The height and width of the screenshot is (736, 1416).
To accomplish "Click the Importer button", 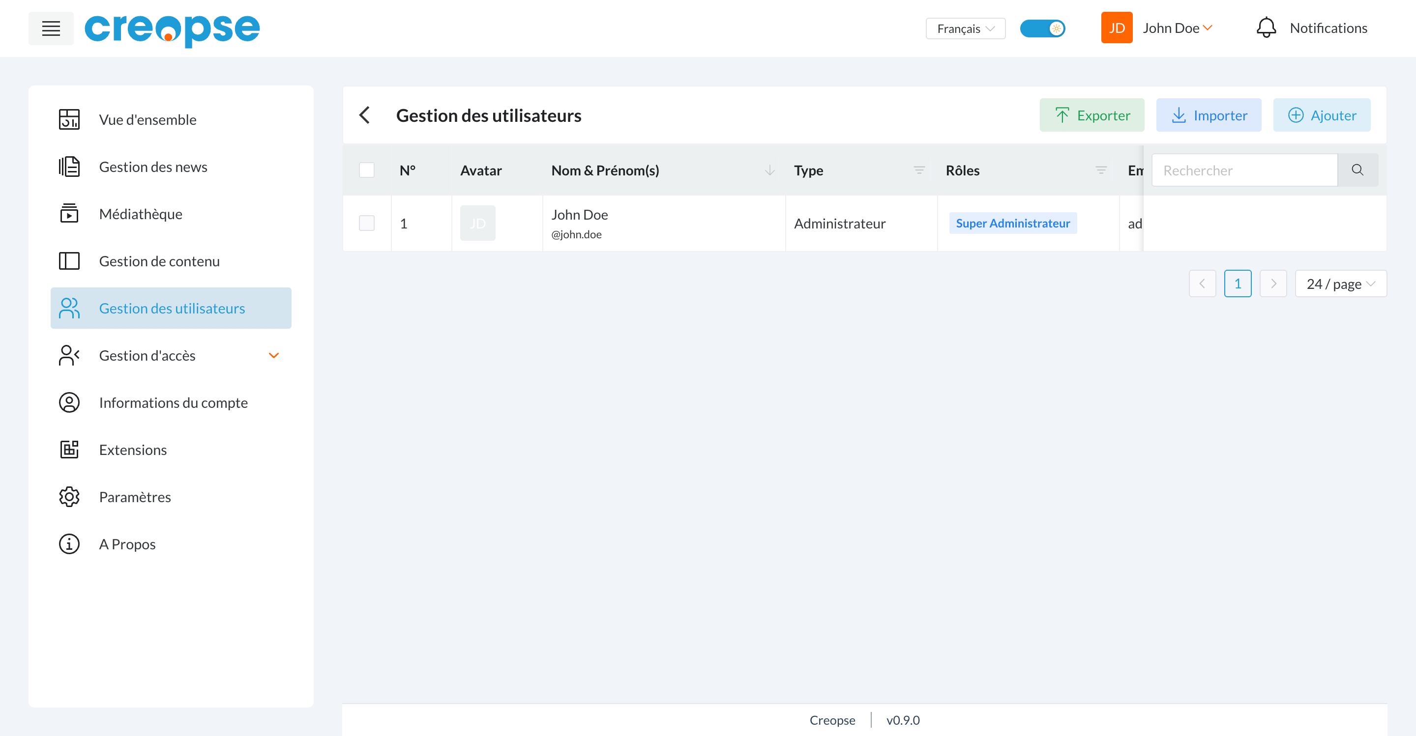I will pos(1209,115).
